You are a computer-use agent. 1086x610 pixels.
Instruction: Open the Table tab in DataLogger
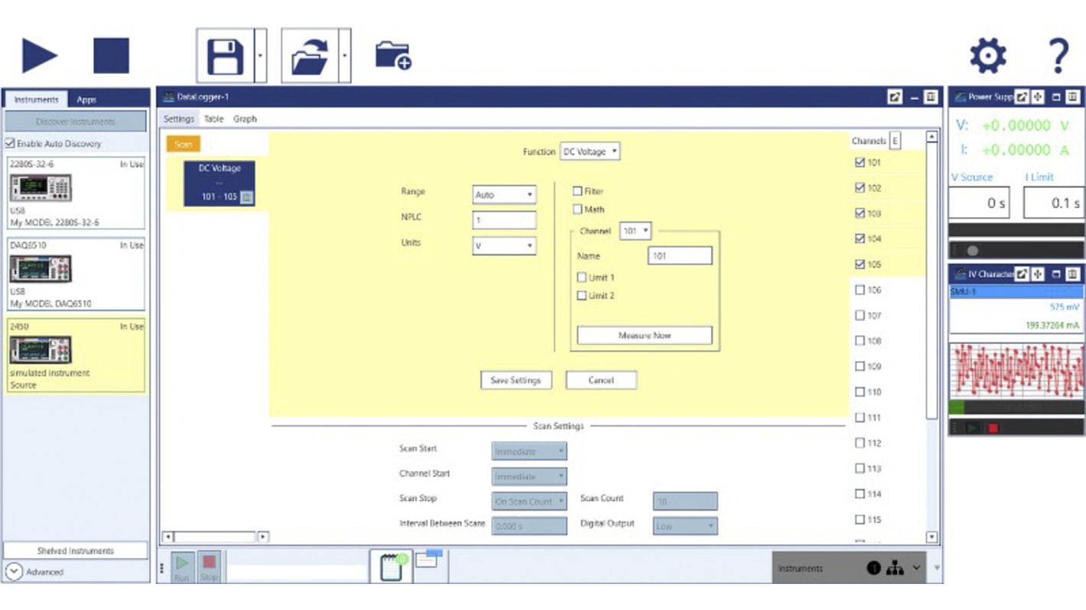pyautogui.click(x=213, y=119)
